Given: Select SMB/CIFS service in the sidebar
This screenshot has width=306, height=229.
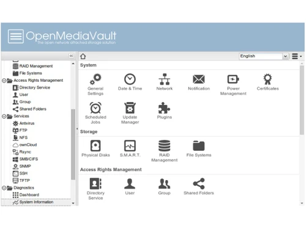Looking at the screenshot, I should 25,159.
